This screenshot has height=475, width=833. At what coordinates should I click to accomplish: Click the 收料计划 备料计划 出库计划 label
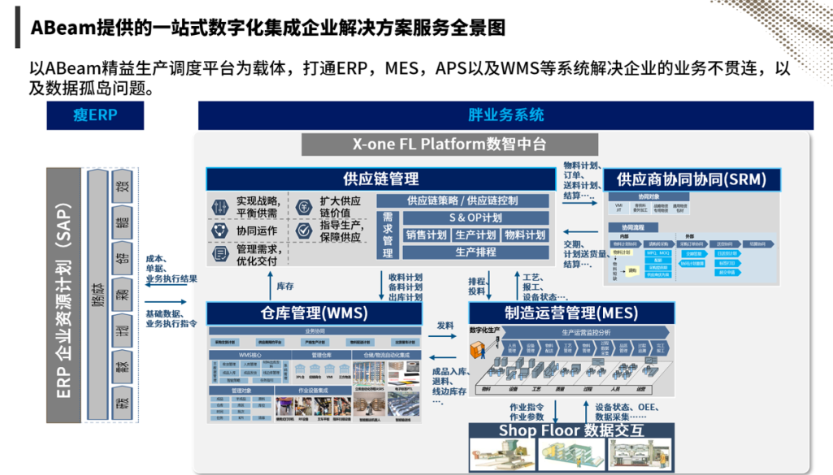point(406,287)
